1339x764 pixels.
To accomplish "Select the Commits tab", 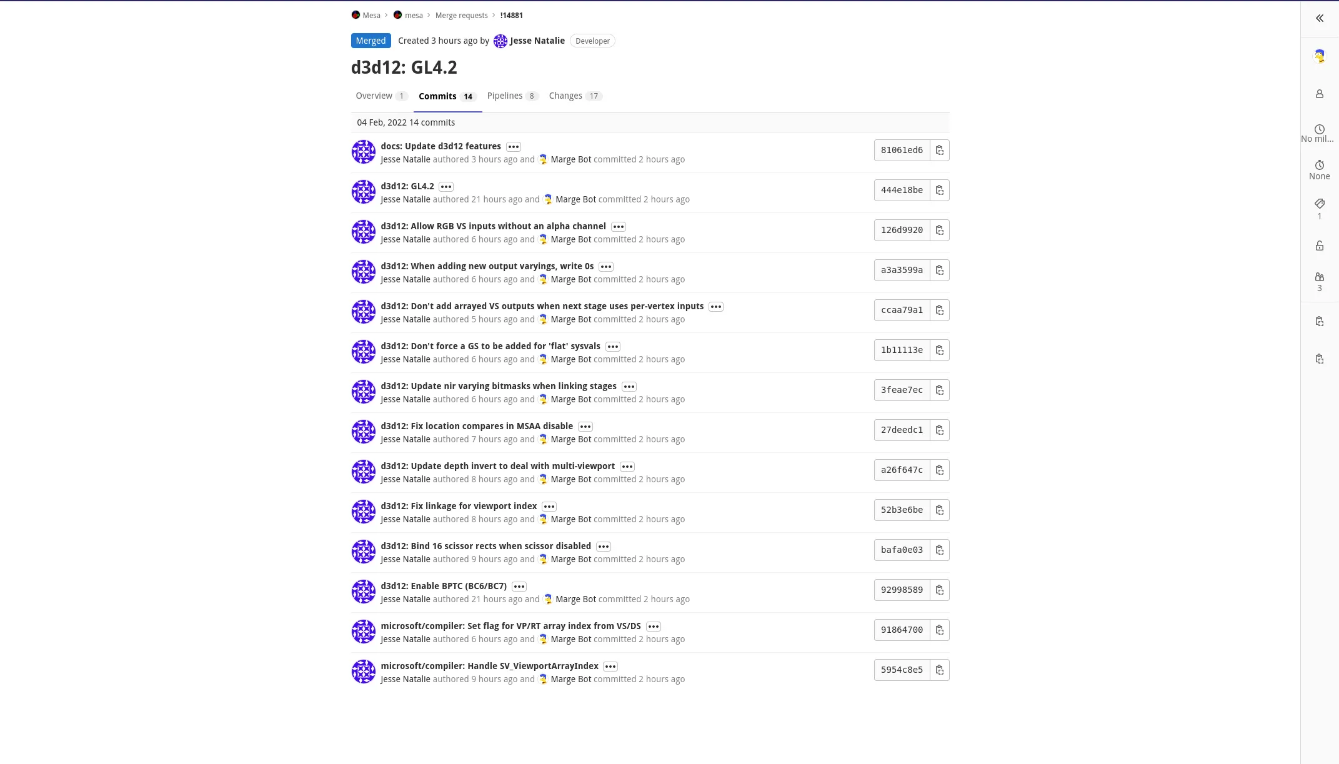I will 447,96.
